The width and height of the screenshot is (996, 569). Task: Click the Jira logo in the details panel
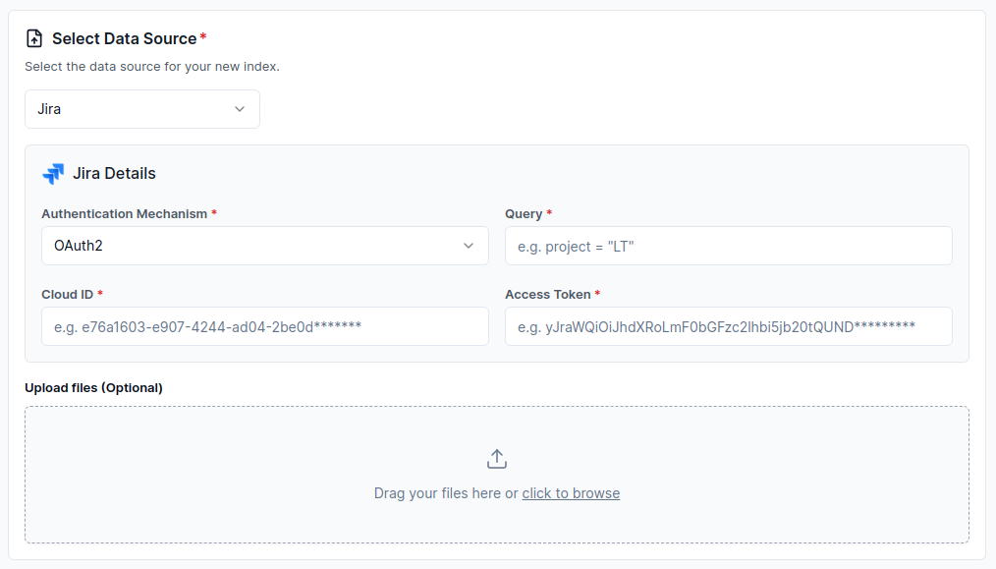click(x=54, y=173)
